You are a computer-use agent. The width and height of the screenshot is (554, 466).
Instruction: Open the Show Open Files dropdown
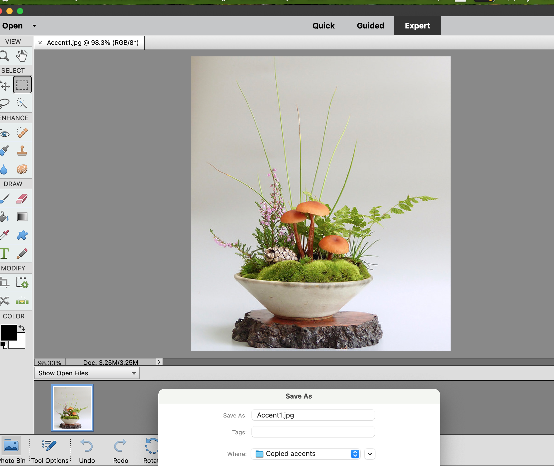(x=87, y=373)
